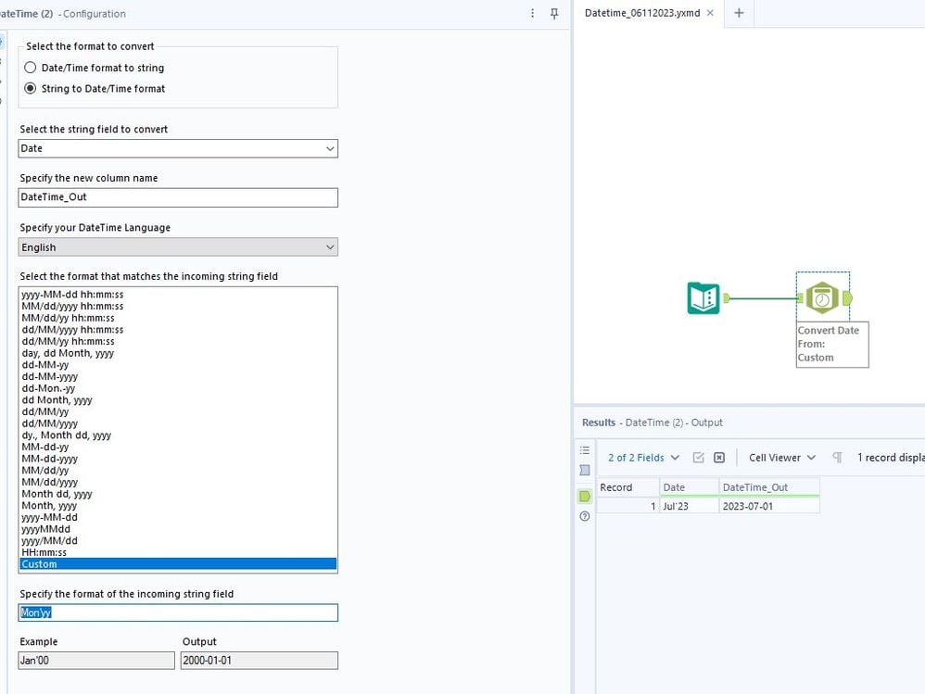Choose the MM/dd/yyyy date-only format
Image resolution: width=925 pixels, height=694 pixels.
coord(178,482)
